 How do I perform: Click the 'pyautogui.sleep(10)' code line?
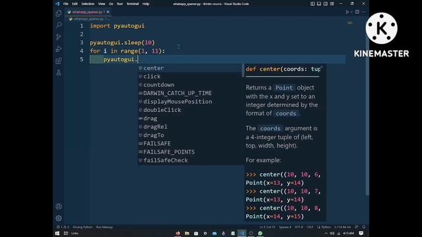coord(123,42)
